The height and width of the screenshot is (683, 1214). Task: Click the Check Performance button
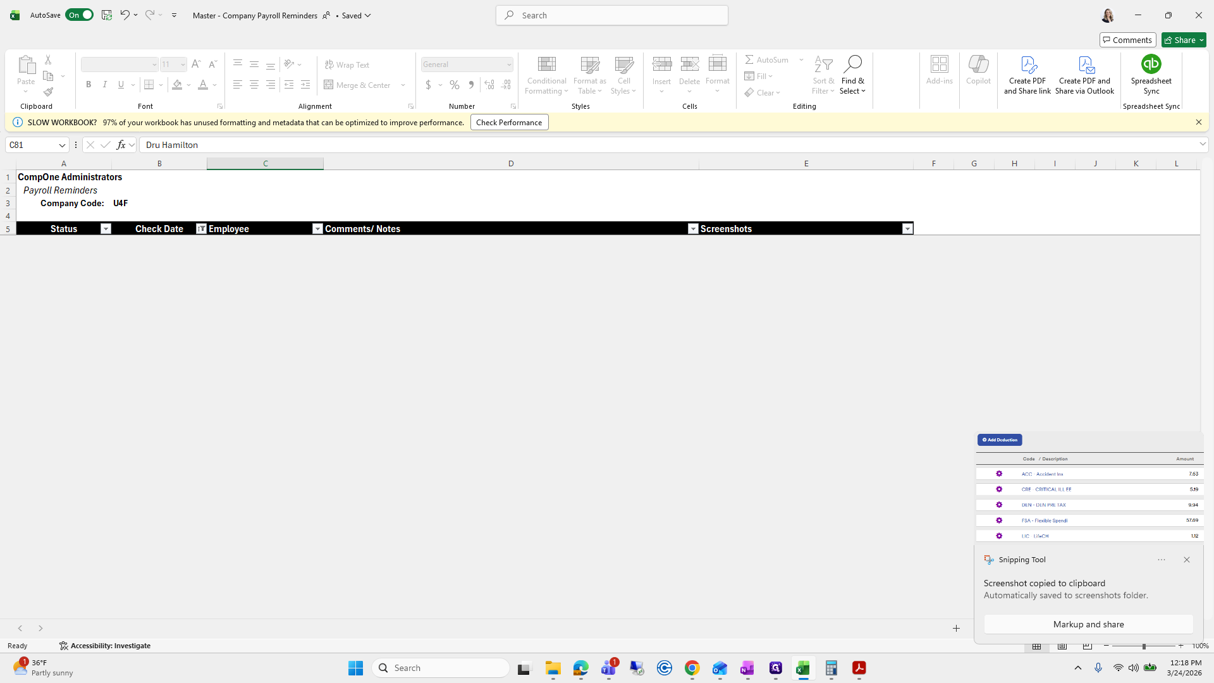click(509, 123)
